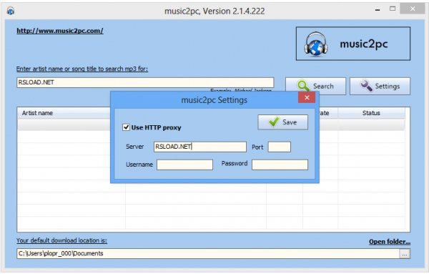Click the 'Enter artist name or song title' label

pos(82,69)
